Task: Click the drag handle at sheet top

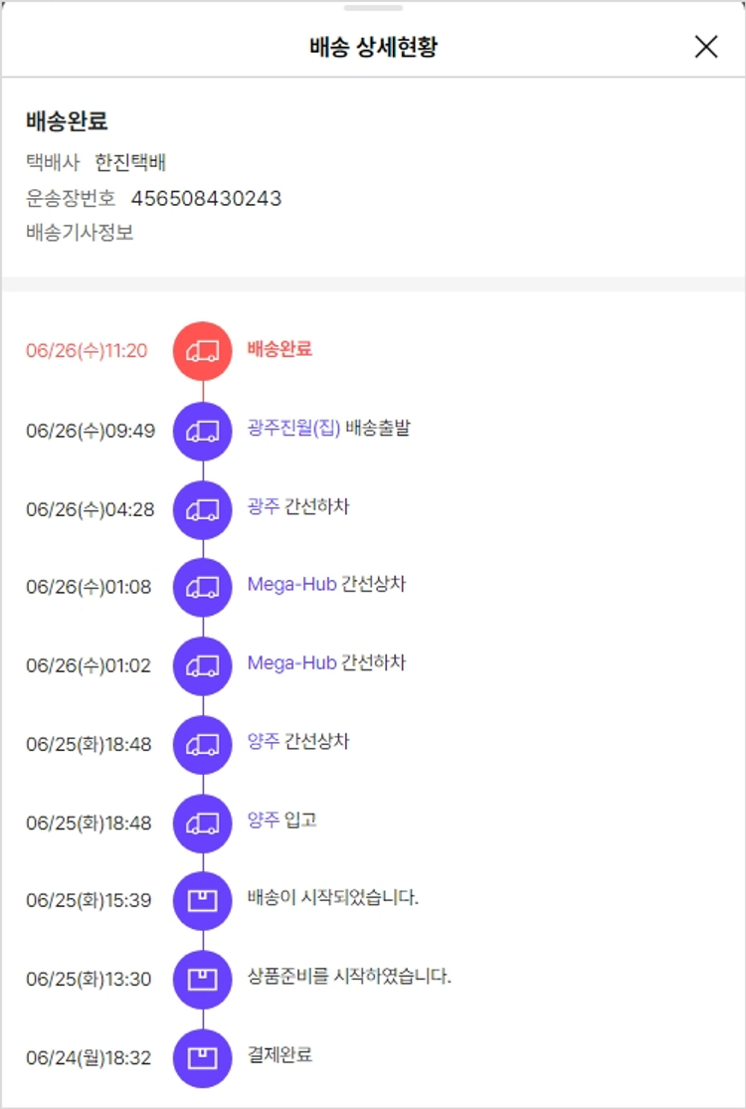Action: pos(373,7)
